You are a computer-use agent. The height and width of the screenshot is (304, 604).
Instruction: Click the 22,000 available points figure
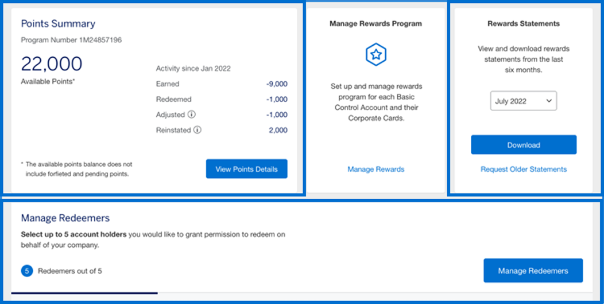tap(52, 64)
